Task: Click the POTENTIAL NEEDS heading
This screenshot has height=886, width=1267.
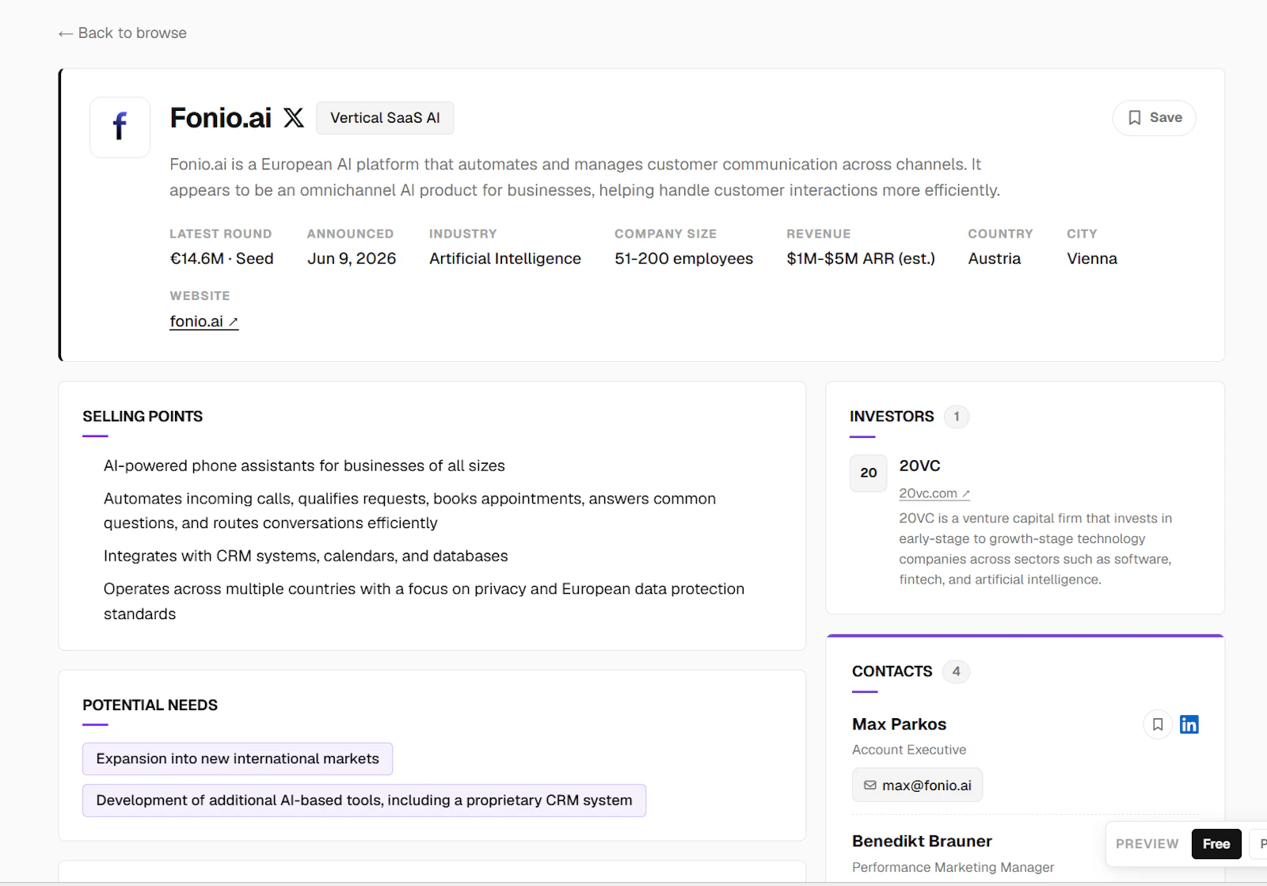Action: (150, 705)
